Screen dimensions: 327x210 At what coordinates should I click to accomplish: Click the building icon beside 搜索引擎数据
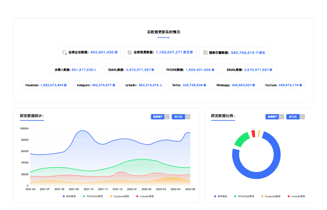(x=205, y=52)
